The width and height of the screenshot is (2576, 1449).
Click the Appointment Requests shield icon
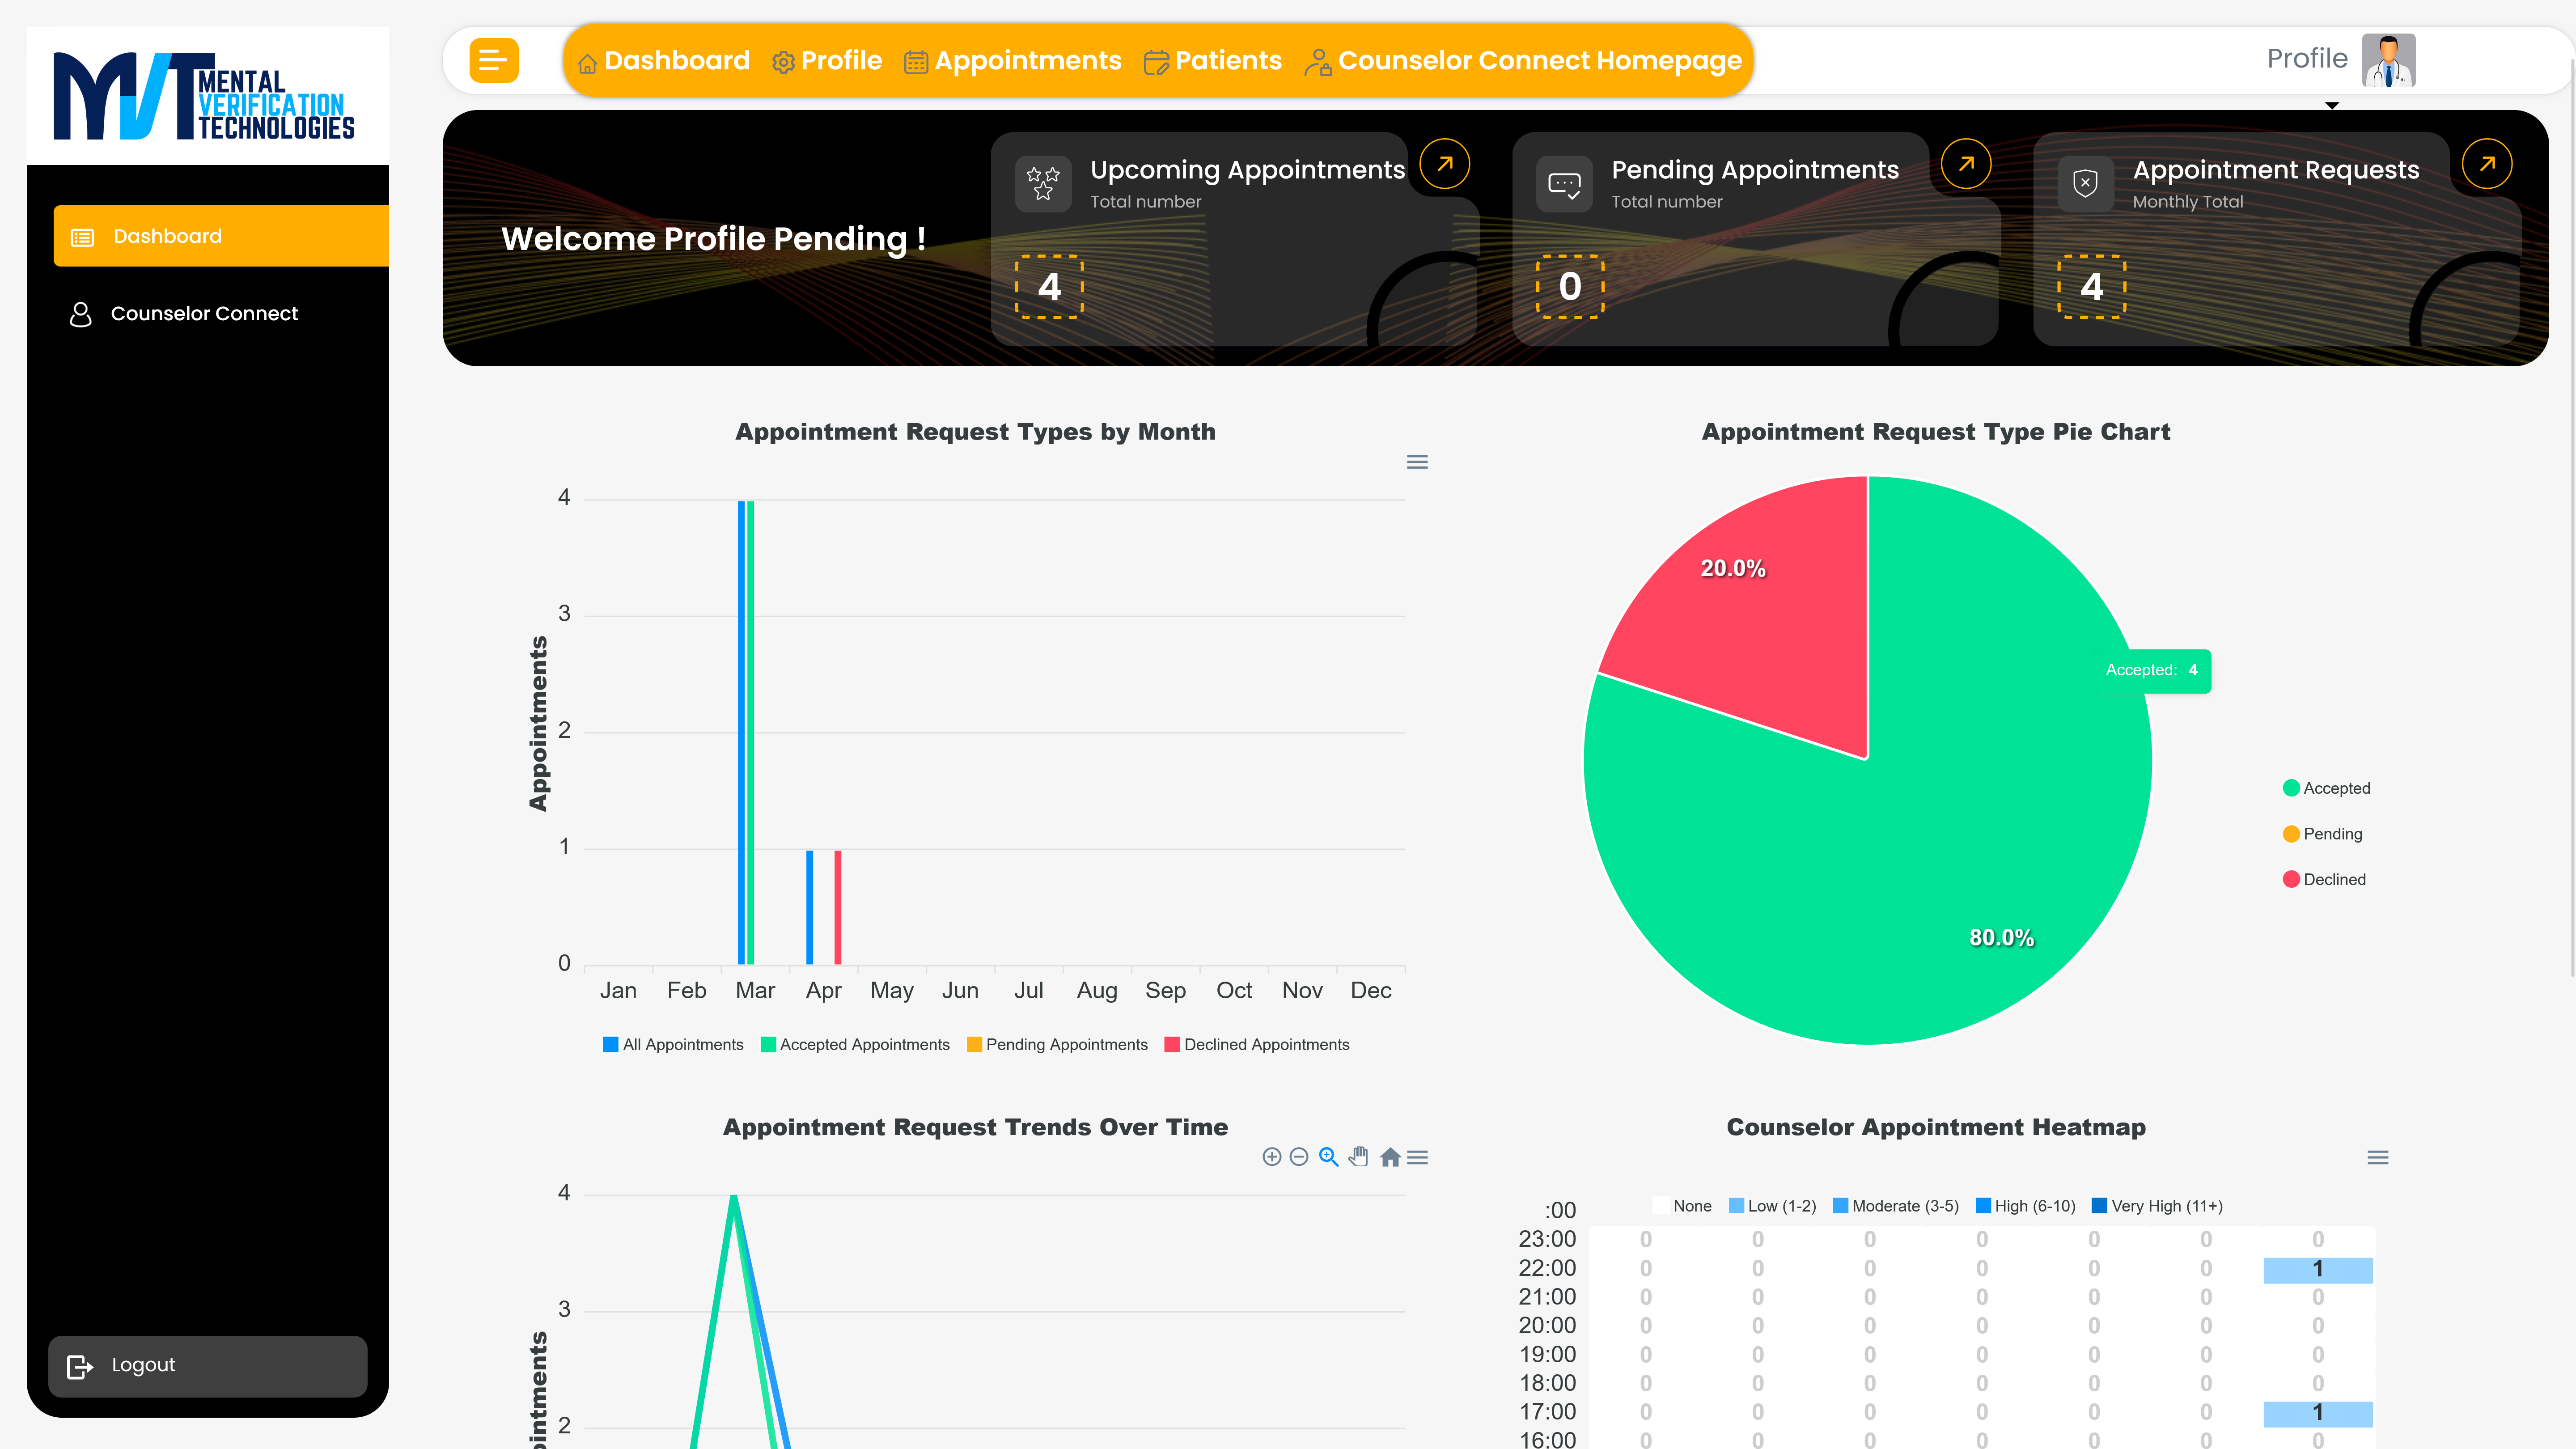(x=2085, y=184)
